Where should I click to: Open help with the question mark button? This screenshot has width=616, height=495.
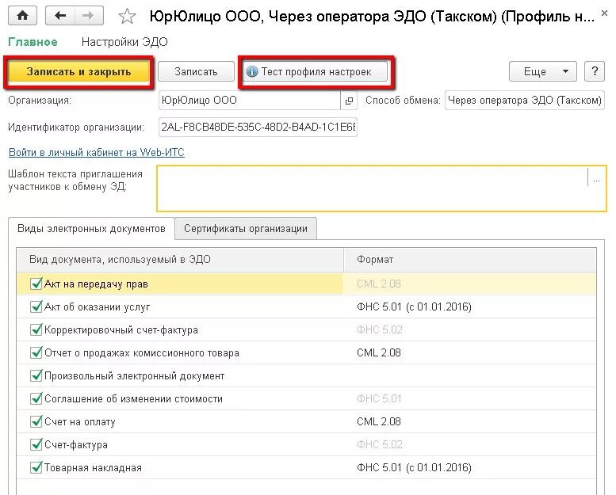[595, 71]
